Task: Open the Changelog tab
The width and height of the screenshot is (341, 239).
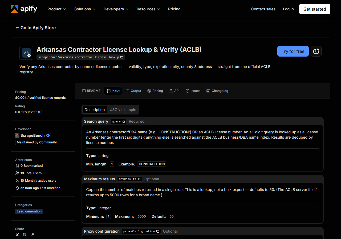Action: tap(217, 91)
